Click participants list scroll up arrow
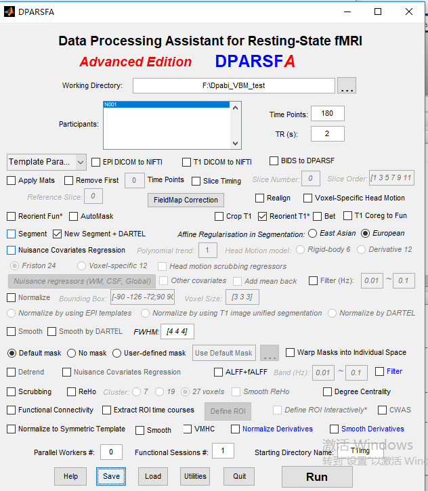 point(236,108)
